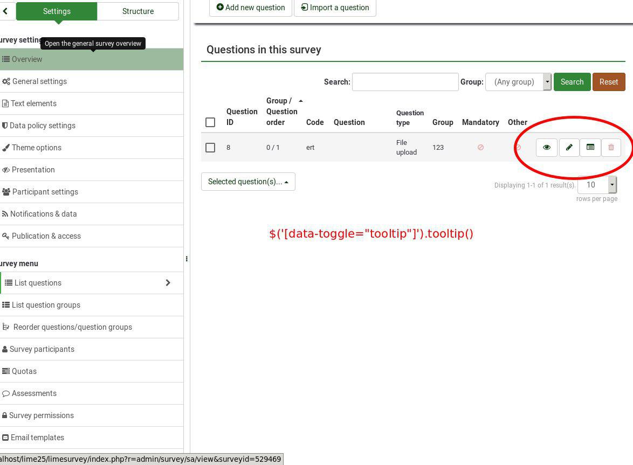Image resolution: width=633 pixels, height=465 pixels.
Task: Click the trash delete question icon
Action: 611,147
